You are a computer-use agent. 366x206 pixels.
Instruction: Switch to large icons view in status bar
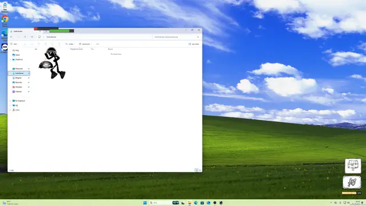(200, 171)
